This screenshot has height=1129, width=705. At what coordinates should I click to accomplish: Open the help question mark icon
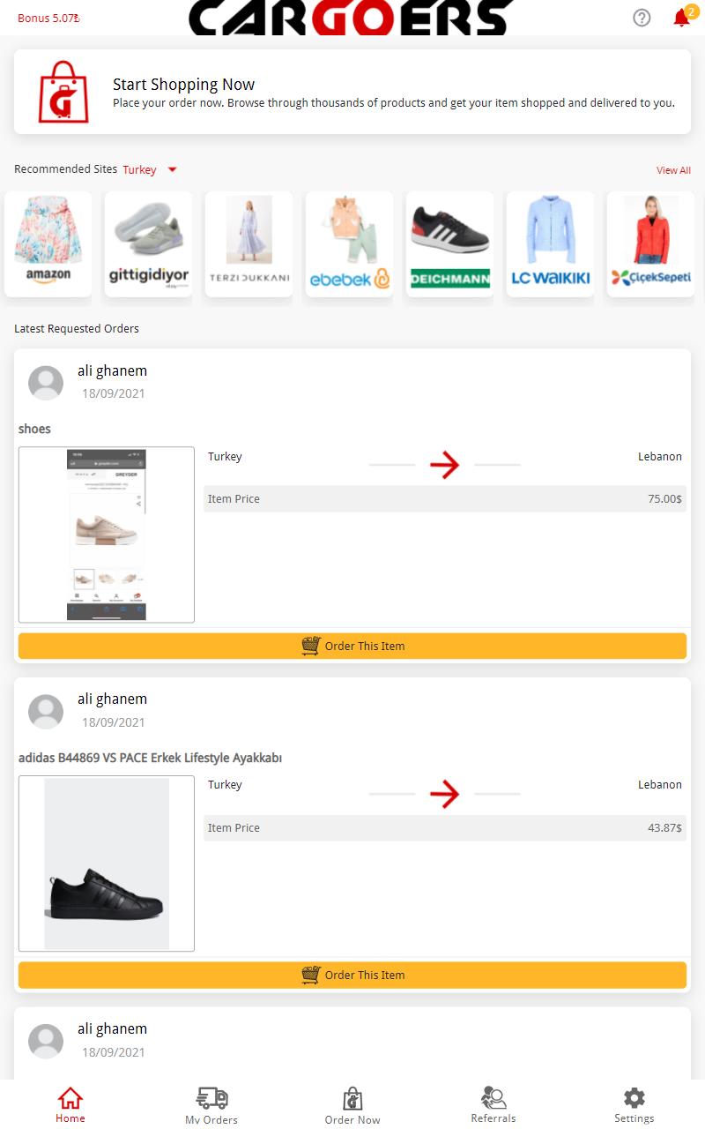point(642,18)
